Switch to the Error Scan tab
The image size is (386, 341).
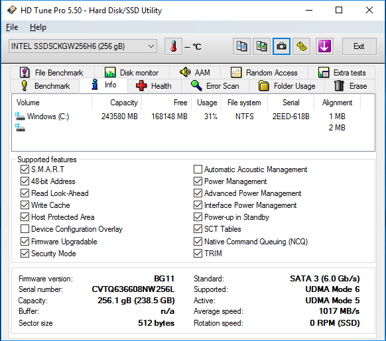click(x=215, y=86)
